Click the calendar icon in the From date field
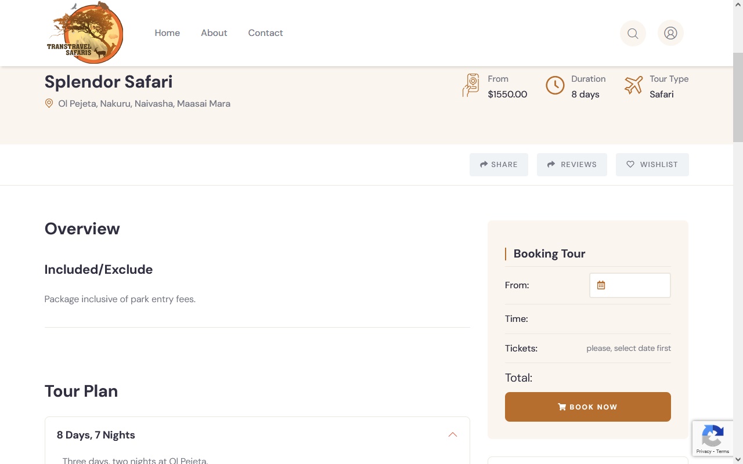This screenshot has width=743, height=464. click(x=601, y=285)
